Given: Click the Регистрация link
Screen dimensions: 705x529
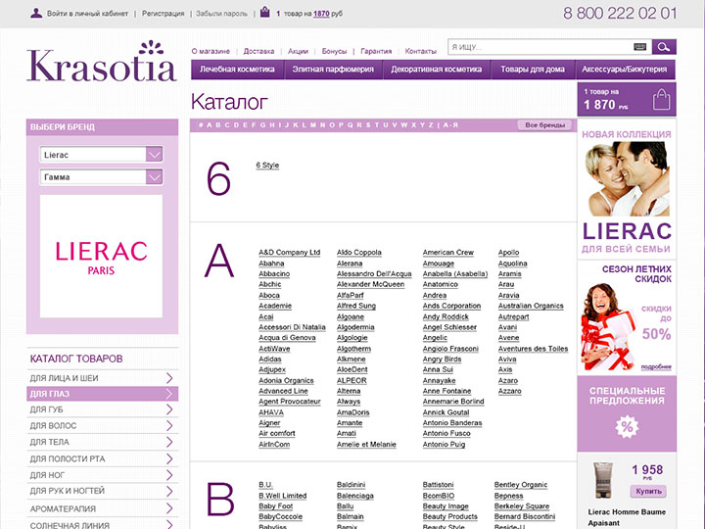Looking at the screenshot, I should click(164, 14).
